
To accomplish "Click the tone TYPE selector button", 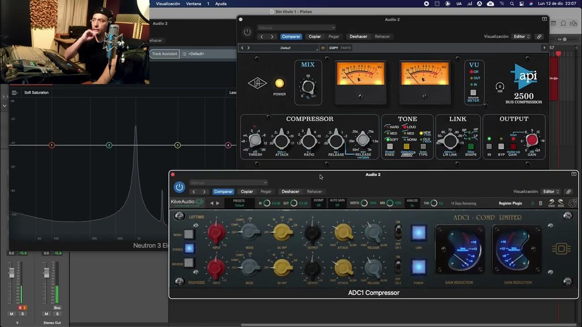I will (423, 147).
